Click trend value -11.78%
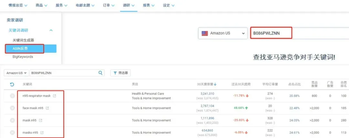This screenshot has width=349, height=138. click(239, 96)
